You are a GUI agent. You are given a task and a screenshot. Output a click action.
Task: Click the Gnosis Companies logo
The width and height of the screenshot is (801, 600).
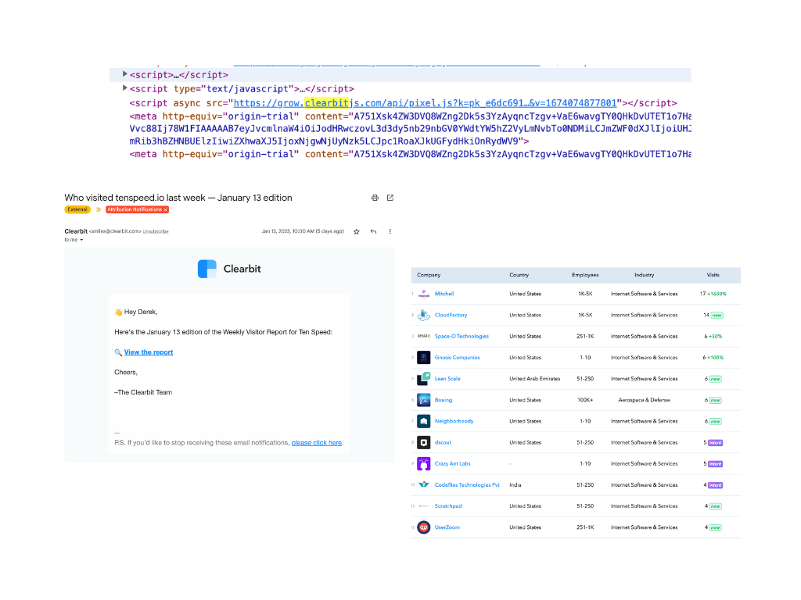[423, 358]
